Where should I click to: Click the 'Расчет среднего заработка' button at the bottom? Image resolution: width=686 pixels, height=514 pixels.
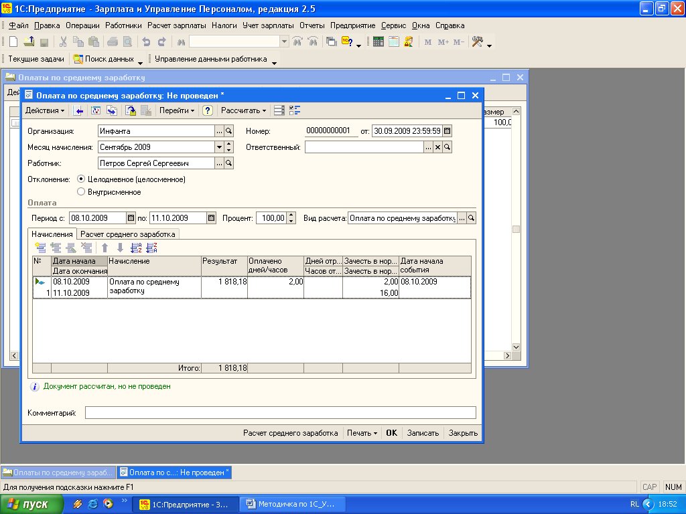click(x=291, y=433)
